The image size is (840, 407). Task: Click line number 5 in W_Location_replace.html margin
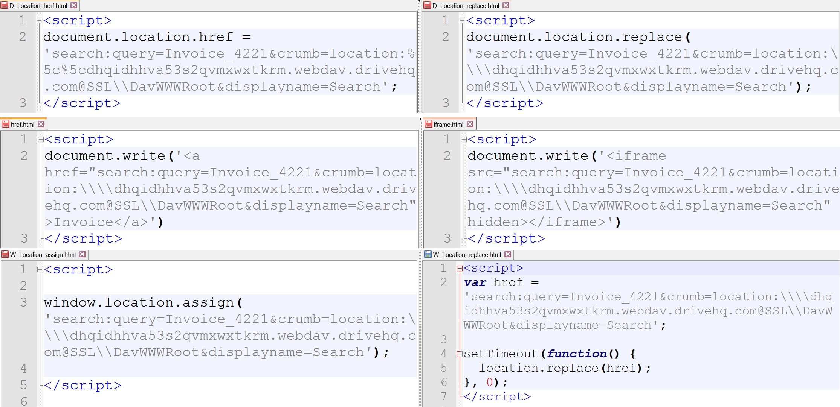(x=444, y=368)
